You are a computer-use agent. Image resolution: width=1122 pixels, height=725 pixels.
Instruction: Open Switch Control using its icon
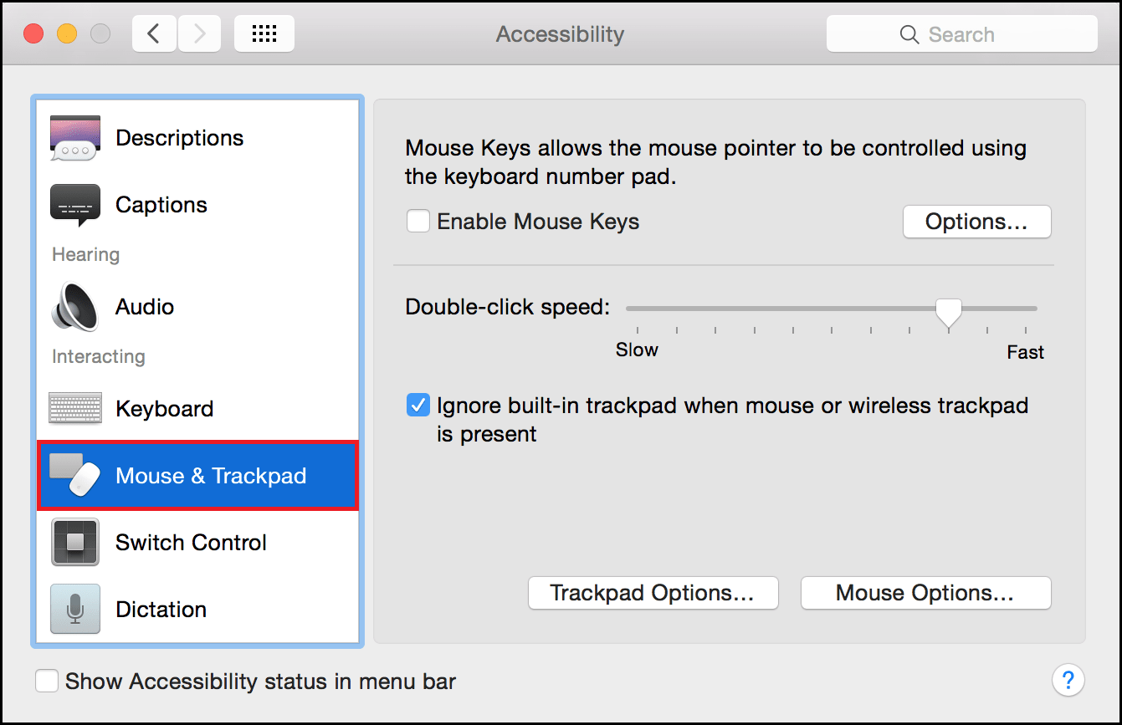coord(74,542)
